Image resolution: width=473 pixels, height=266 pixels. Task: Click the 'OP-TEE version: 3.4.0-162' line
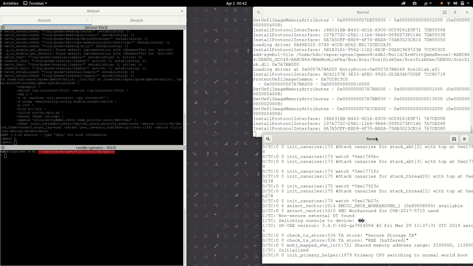click(367, 226)
